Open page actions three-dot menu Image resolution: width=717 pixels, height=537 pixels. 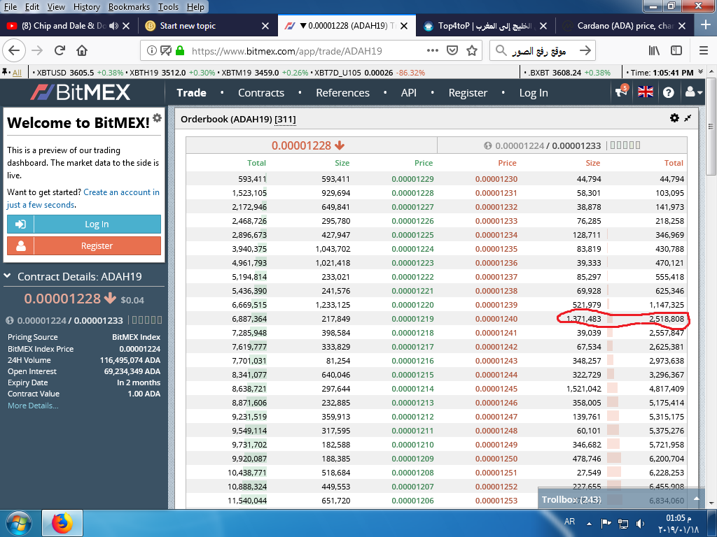click(432, 50)
